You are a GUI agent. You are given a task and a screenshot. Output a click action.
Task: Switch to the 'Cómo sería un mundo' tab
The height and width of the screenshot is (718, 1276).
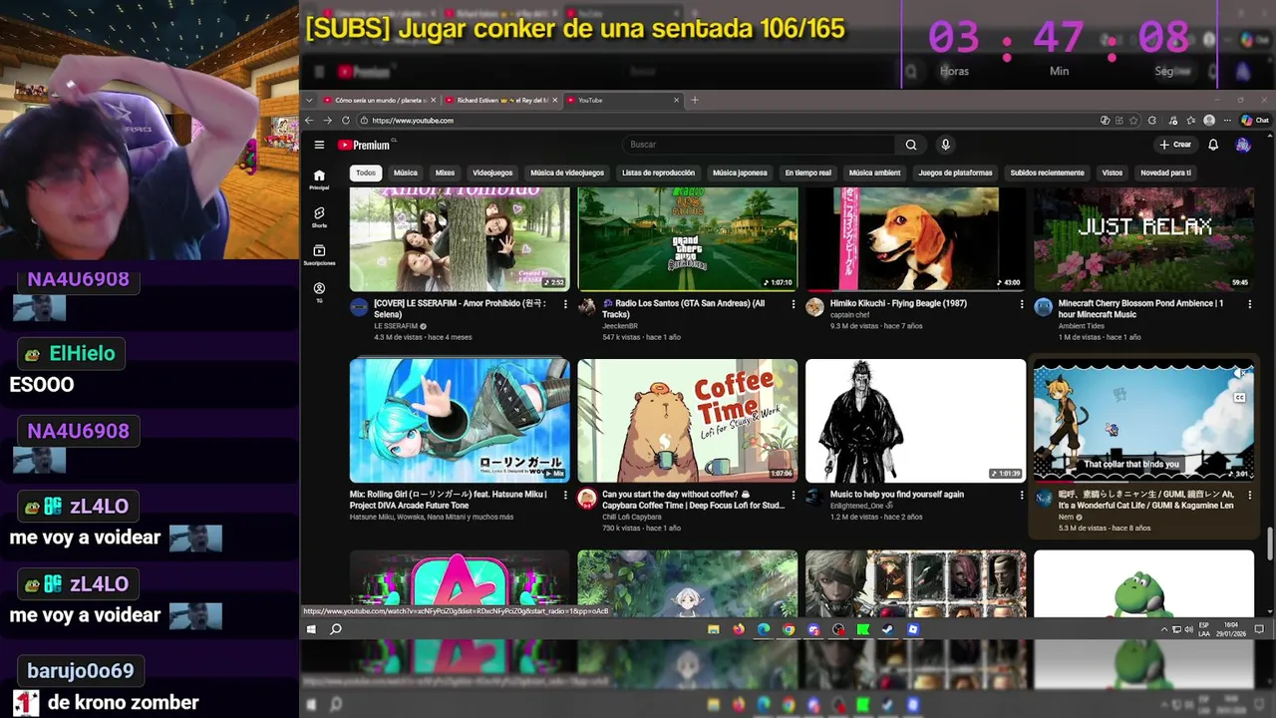[380, 100]
